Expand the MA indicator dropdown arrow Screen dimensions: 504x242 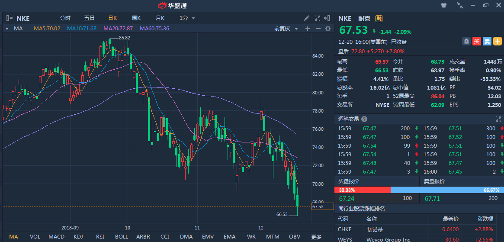tap(7, 29)
